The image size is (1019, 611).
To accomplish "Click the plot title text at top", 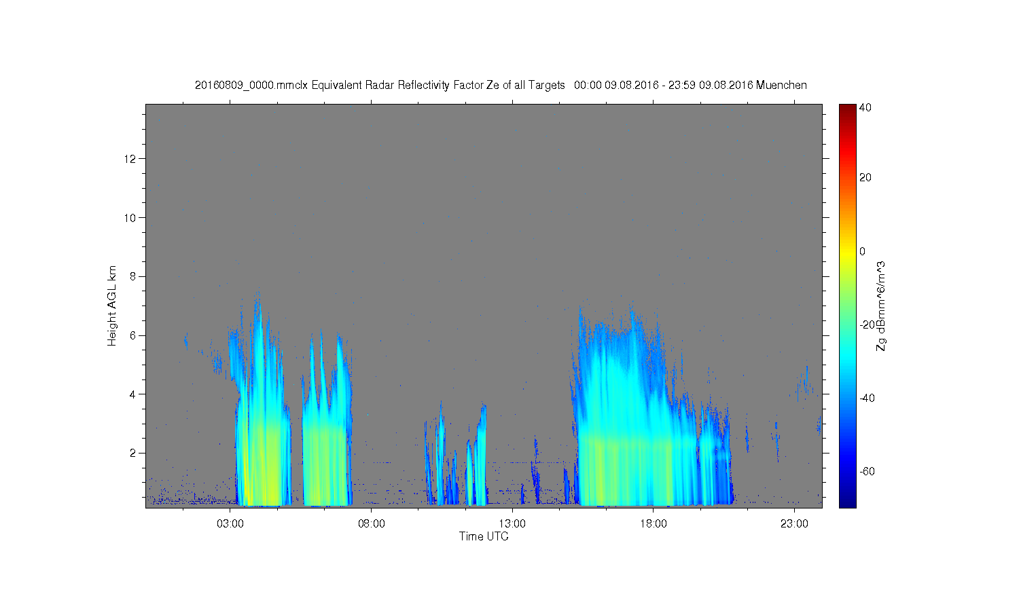I will [501, 85].
